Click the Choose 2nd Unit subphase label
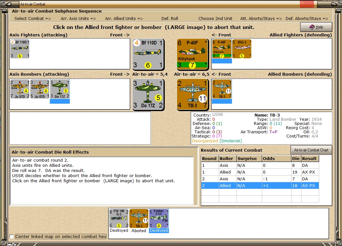The width and height of the screenshot is (342, 246). pyautogui.click(x=215, y=19)
